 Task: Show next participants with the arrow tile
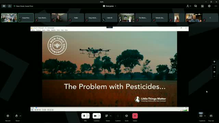coord(210,18)
